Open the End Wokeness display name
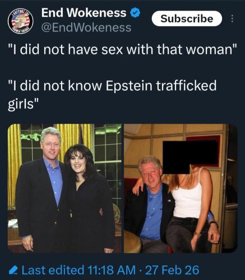 [84, 13]
